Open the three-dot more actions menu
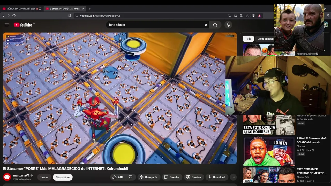The height and width of the screenshot is (186, 331). click(233, 177)
